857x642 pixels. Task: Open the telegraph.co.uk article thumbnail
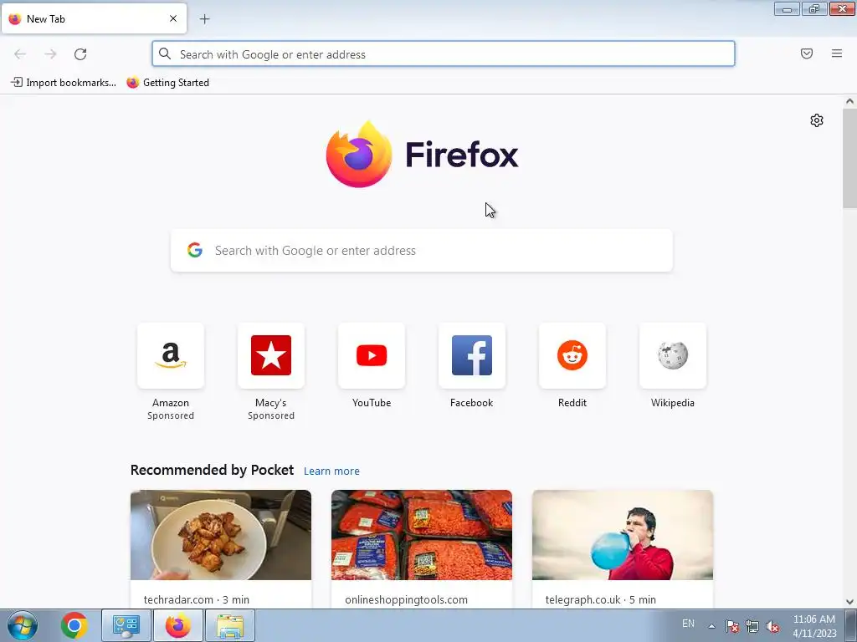click(x=623, y=535)
